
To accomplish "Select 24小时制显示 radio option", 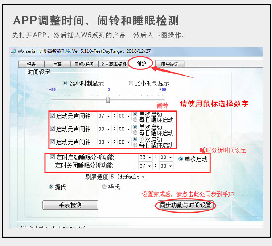I will (65, 83).
